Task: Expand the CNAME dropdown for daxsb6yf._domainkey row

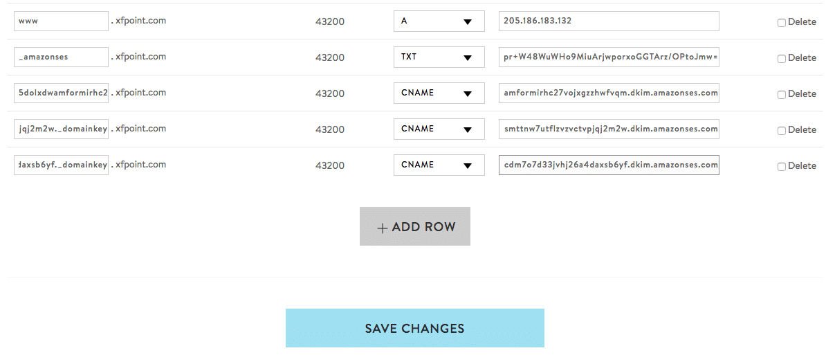Action: [x=439, y=165]
